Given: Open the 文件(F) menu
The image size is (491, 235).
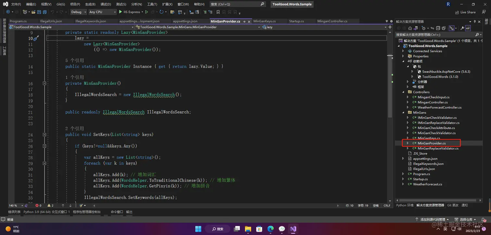Looking at the screenshot, I should coord(16,4).
